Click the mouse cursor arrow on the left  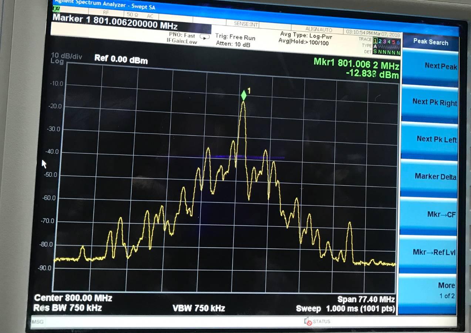tap(44, 164)
